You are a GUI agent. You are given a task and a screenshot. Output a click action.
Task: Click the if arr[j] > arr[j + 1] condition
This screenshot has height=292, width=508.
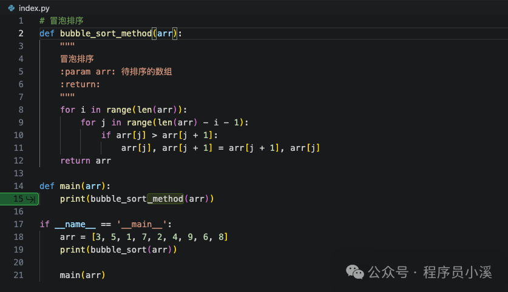tap(159, 135)
